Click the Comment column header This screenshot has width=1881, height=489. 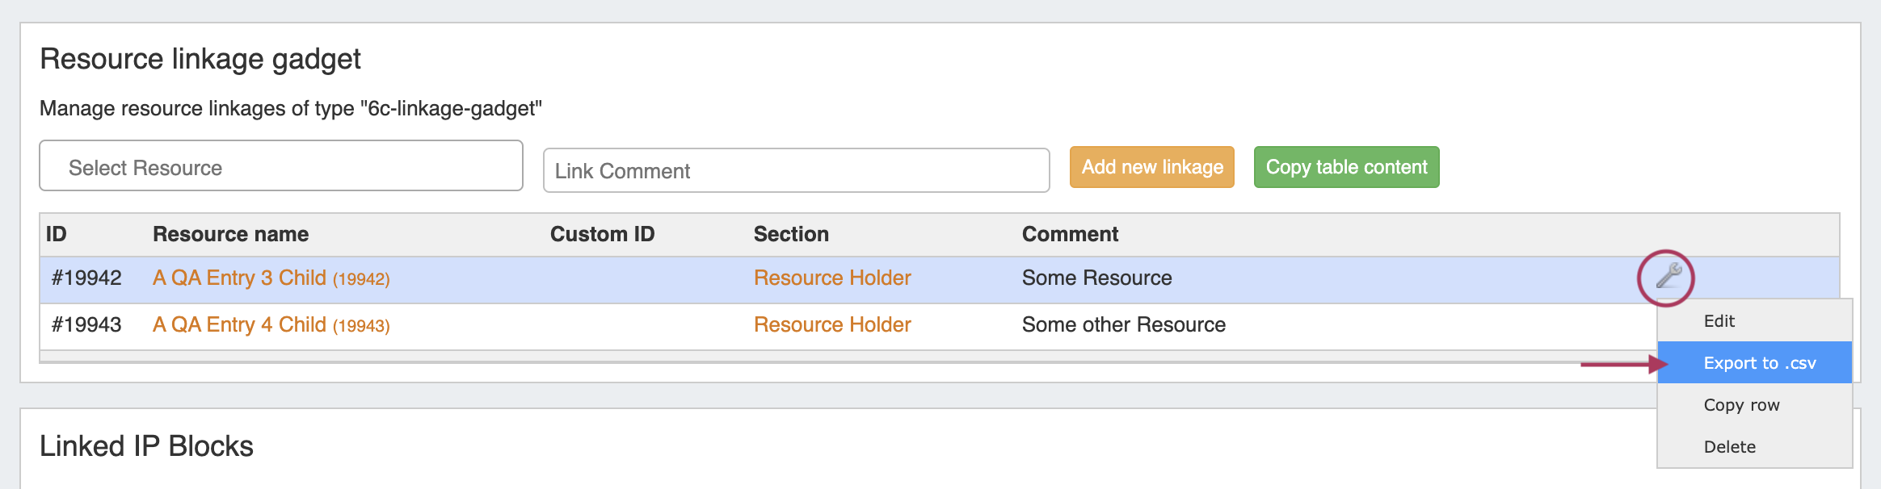pos(1070,235)
